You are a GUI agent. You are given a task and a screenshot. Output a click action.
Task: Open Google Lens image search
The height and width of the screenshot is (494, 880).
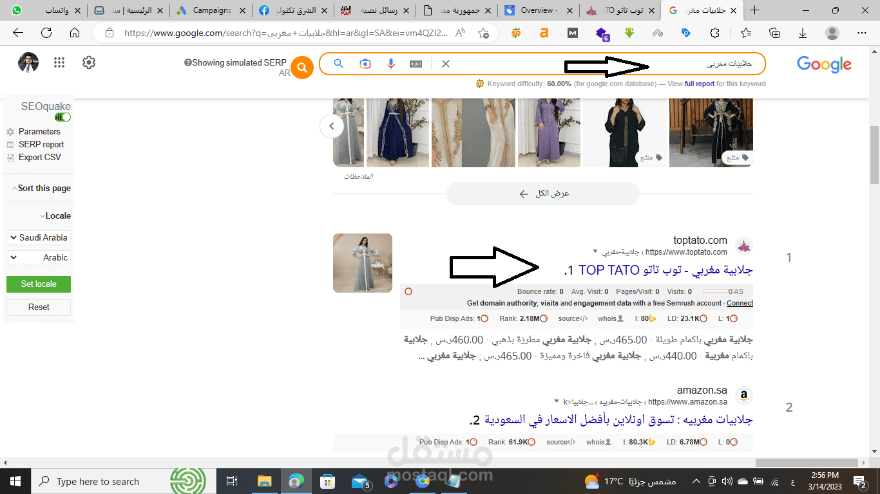[365, 64]
